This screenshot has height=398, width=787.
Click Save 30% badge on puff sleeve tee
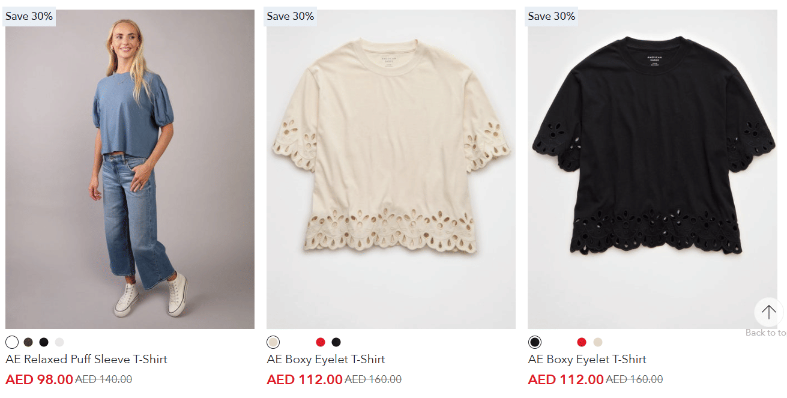29,16
